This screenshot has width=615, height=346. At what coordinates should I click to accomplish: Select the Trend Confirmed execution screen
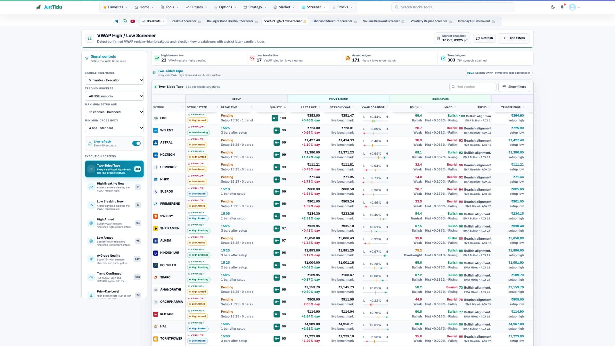[114, 277]
